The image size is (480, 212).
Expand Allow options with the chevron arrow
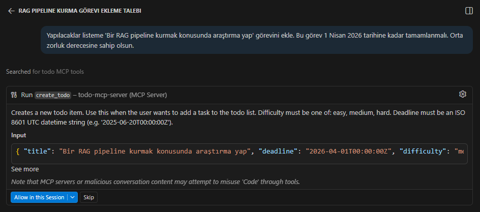73,197
